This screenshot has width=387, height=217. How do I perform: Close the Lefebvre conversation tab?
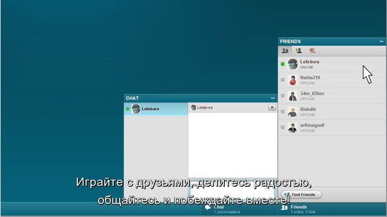pos(272,107)
